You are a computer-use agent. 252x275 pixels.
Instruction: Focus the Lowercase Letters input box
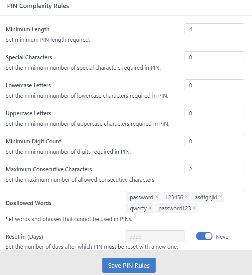(x=214, y=85)
